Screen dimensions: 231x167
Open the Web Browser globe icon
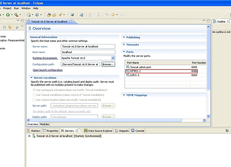72,15
